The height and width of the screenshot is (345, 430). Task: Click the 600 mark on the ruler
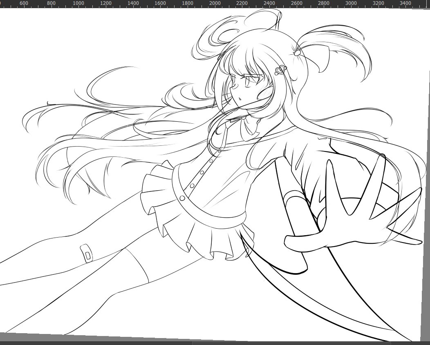tap(24, 3)
